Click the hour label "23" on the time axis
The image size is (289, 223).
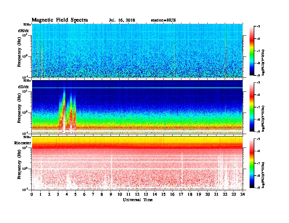tap(234, 194)
